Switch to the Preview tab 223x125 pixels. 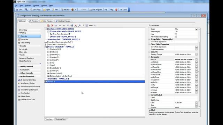coord(33,21)
